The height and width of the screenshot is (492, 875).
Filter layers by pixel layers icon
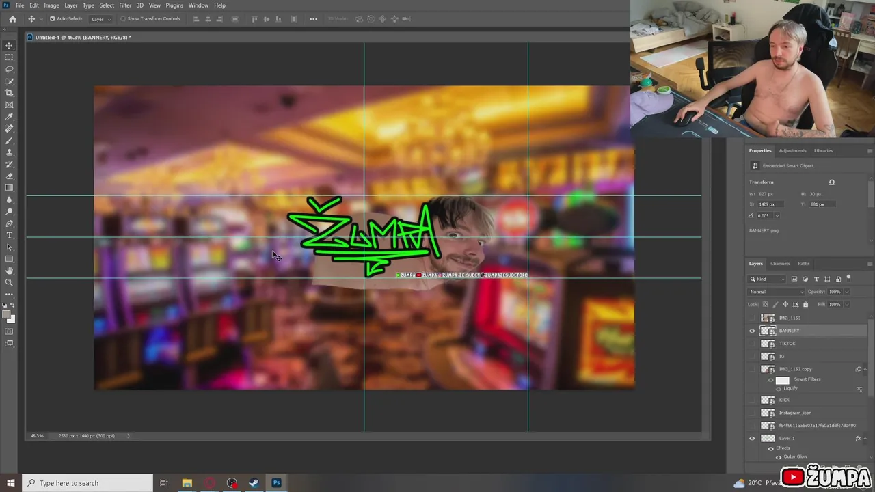pyautogui.click(x=794, y=279)
